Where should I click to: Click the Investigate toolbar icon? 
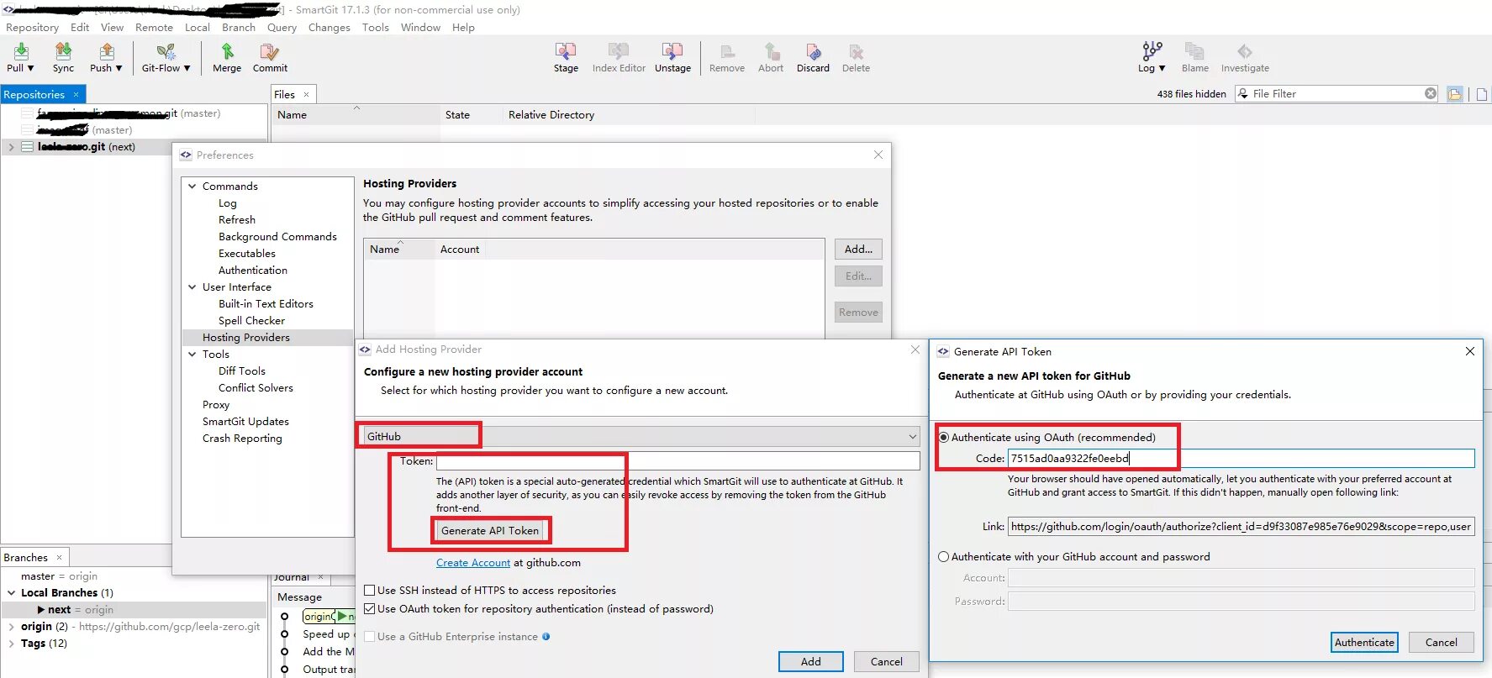tap(1245, 52)
